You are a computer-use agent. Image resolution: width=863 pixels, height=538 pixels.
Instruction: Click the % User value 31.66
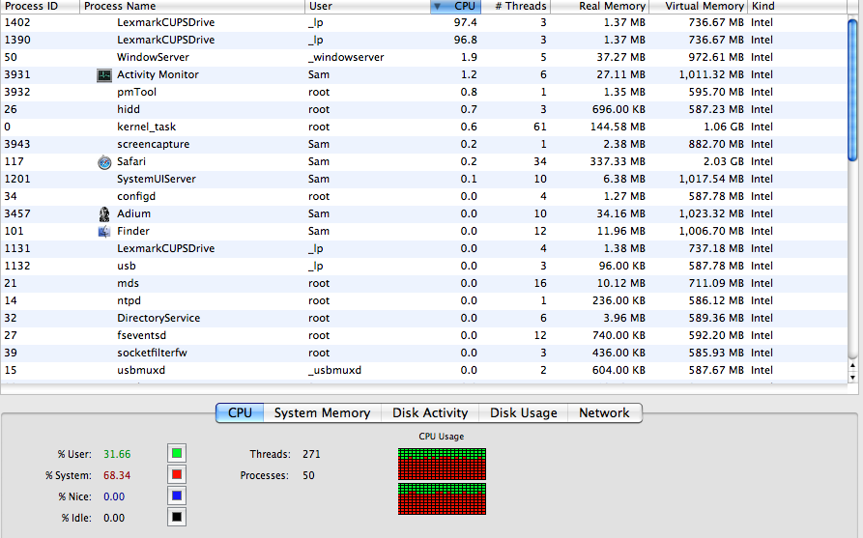(x=117, y=454)
